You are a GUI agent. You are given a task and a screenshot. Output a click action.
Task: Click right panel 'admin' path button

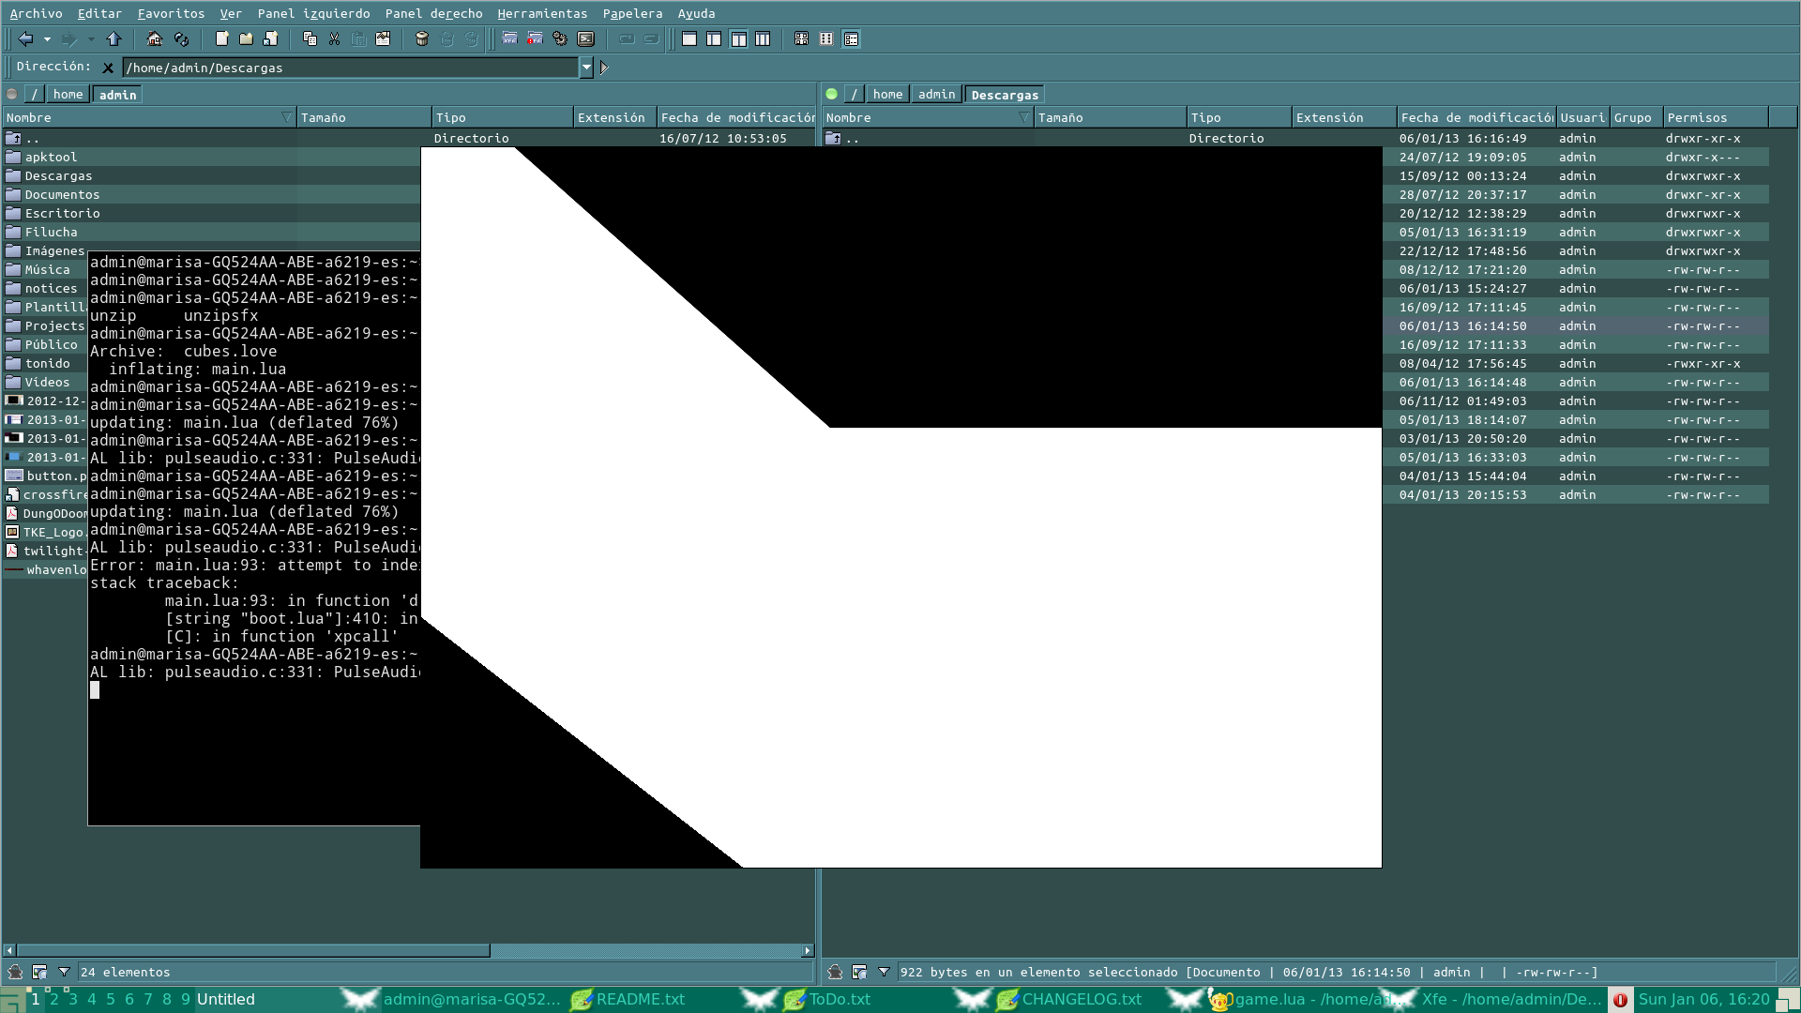[936, 94]
